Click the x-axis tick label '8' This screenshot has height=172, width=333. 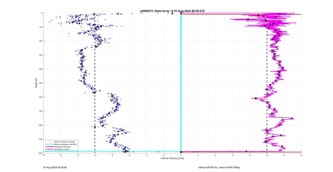point(250,155)
